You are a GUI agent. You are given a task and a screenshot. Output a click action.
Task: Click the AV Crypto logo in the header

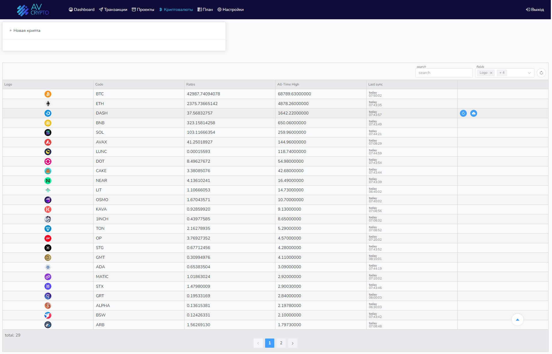pyautogui.click(x=33, y=10)
